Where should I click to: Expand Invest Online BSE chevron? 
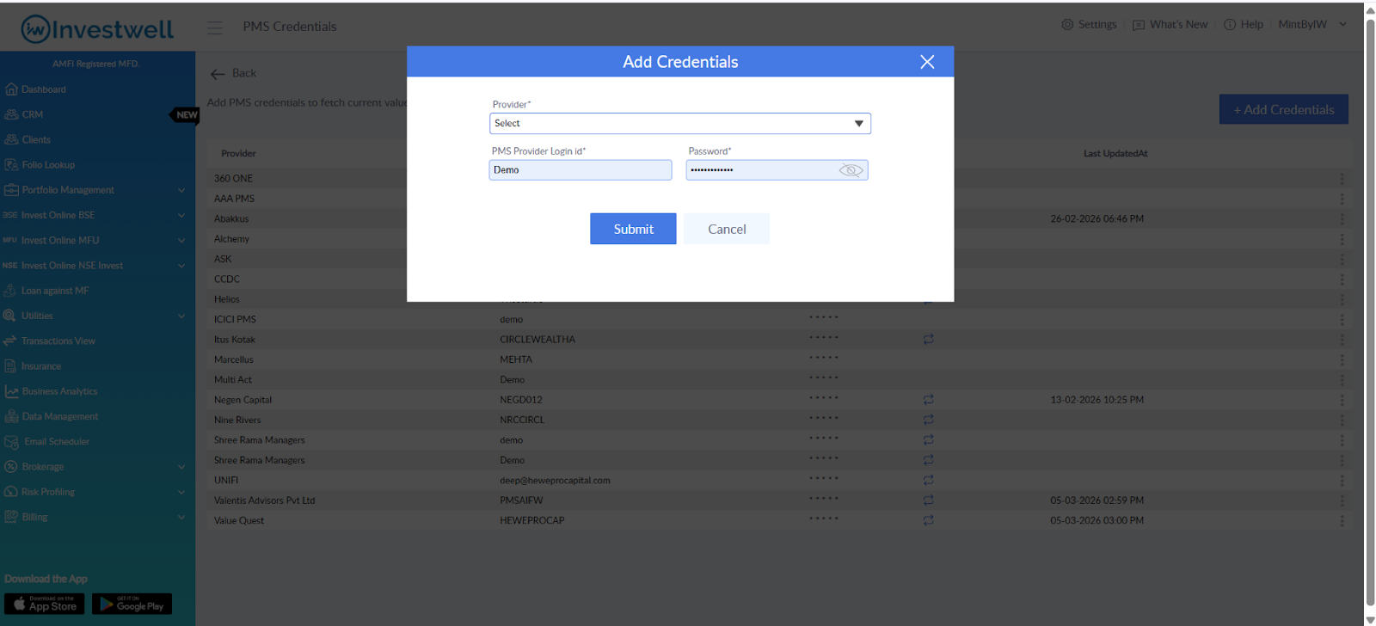click(181, 215)
